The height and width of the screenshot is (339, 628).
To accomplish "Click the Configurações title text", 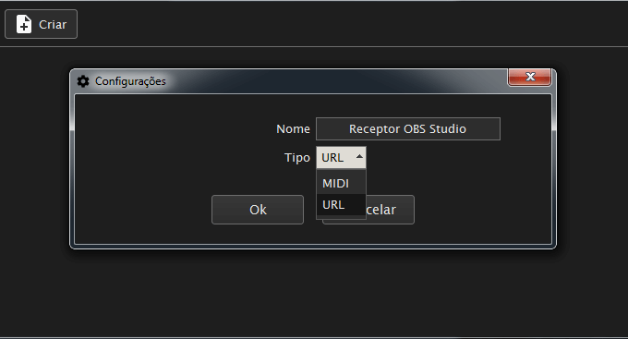I will click(x=130, y=81).
